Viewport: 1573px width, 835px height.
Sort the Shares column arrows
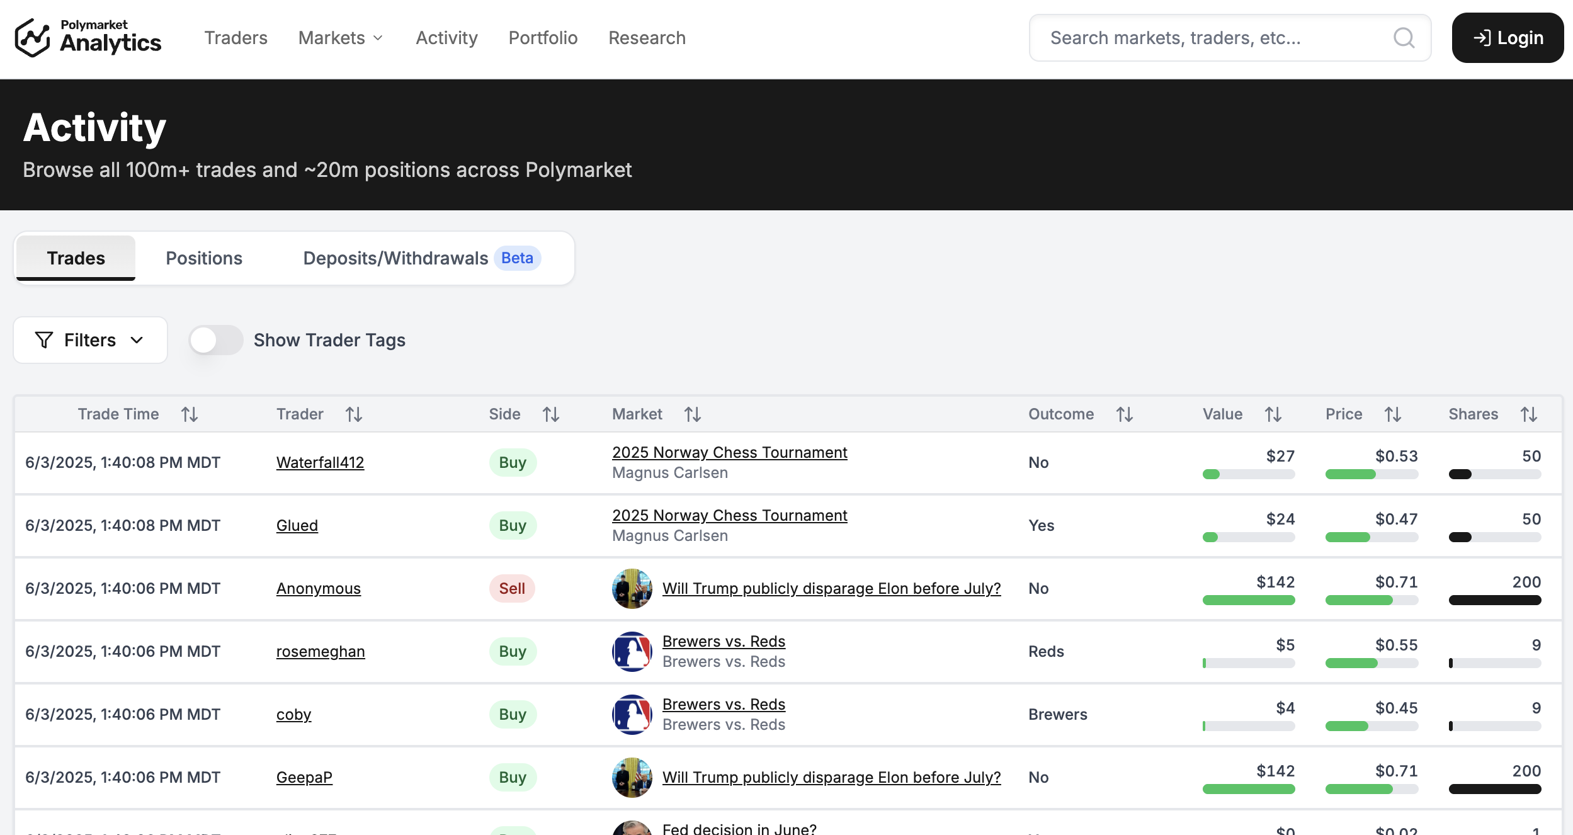click(1529, 414)
